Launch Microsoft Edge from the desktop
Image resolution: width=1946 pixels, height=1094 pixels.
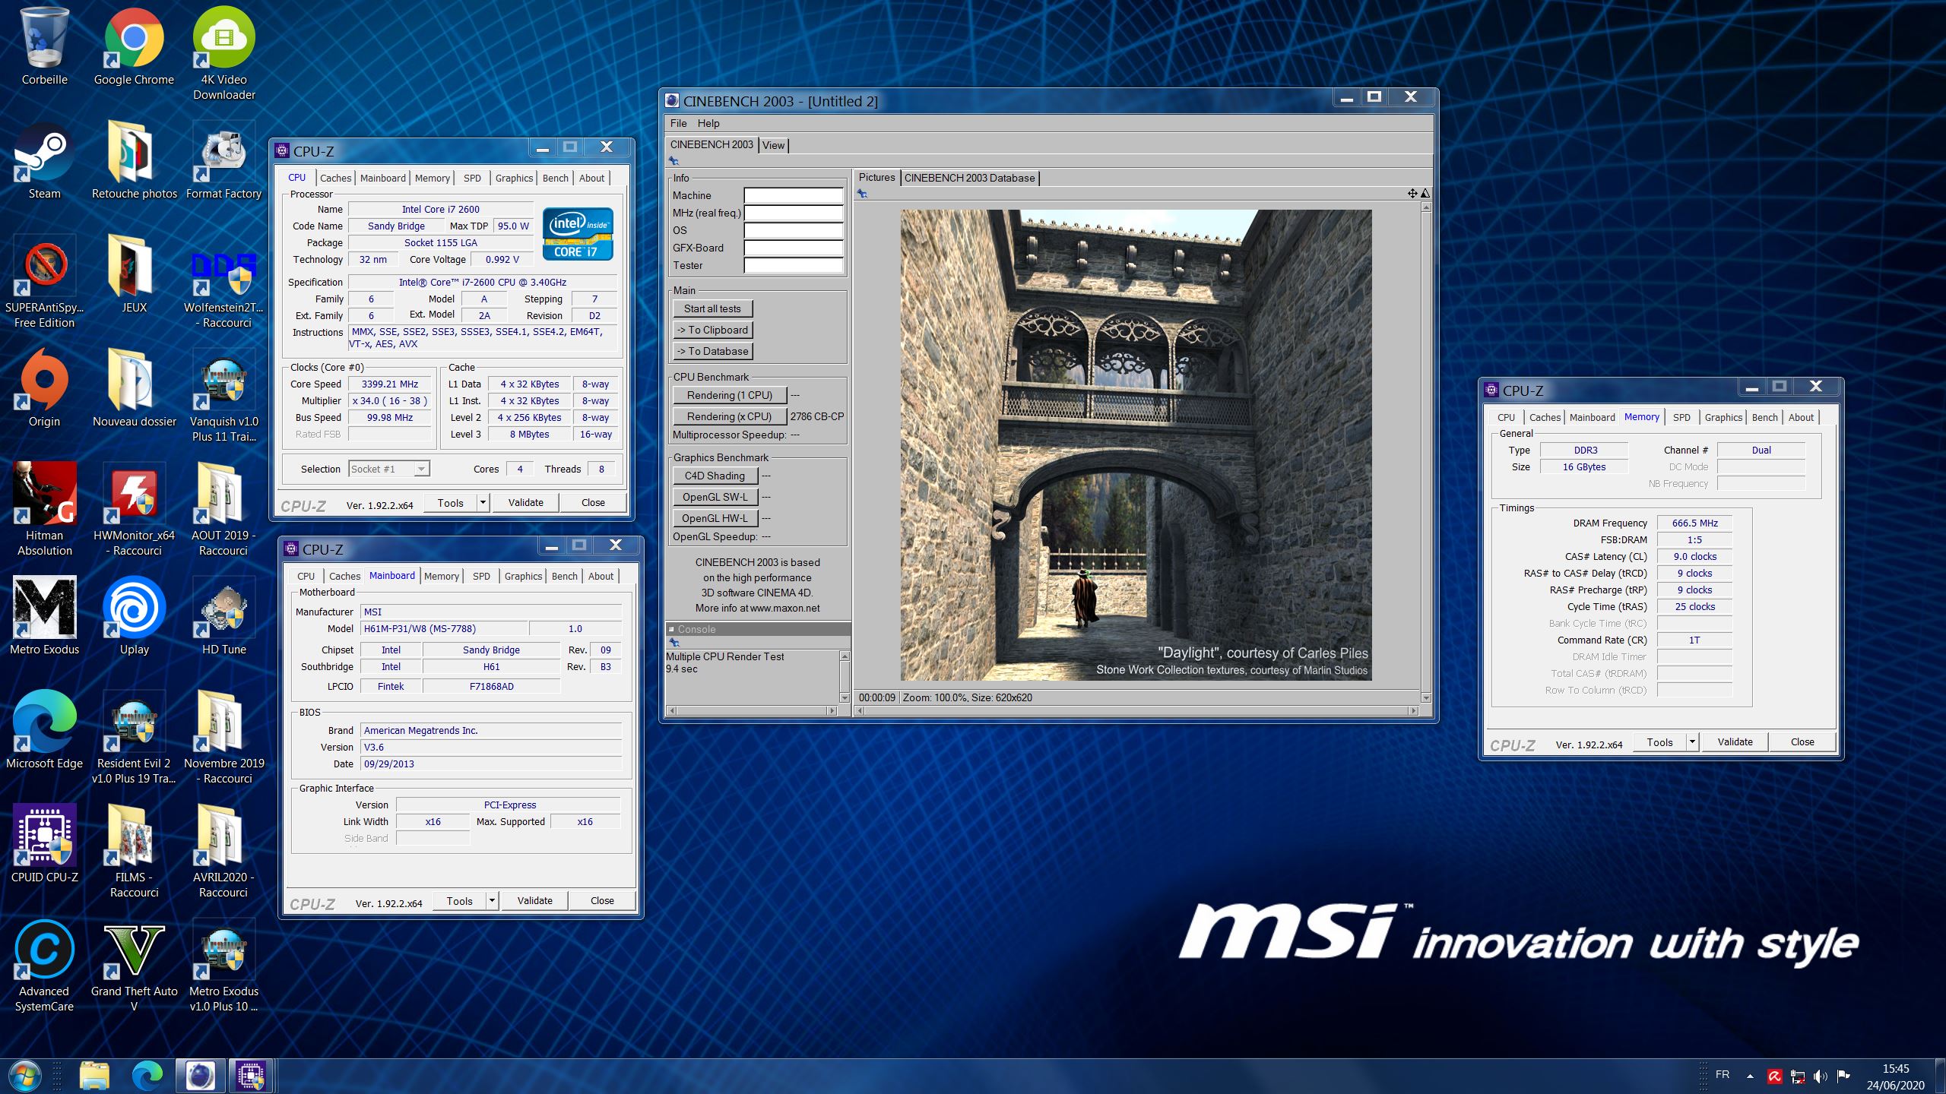click(x=45, y=731)
